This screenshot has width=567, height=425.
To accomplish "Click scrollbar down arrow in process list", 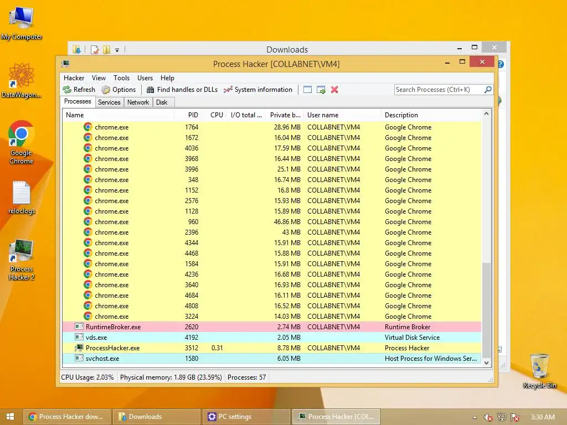I will (486, 363).
